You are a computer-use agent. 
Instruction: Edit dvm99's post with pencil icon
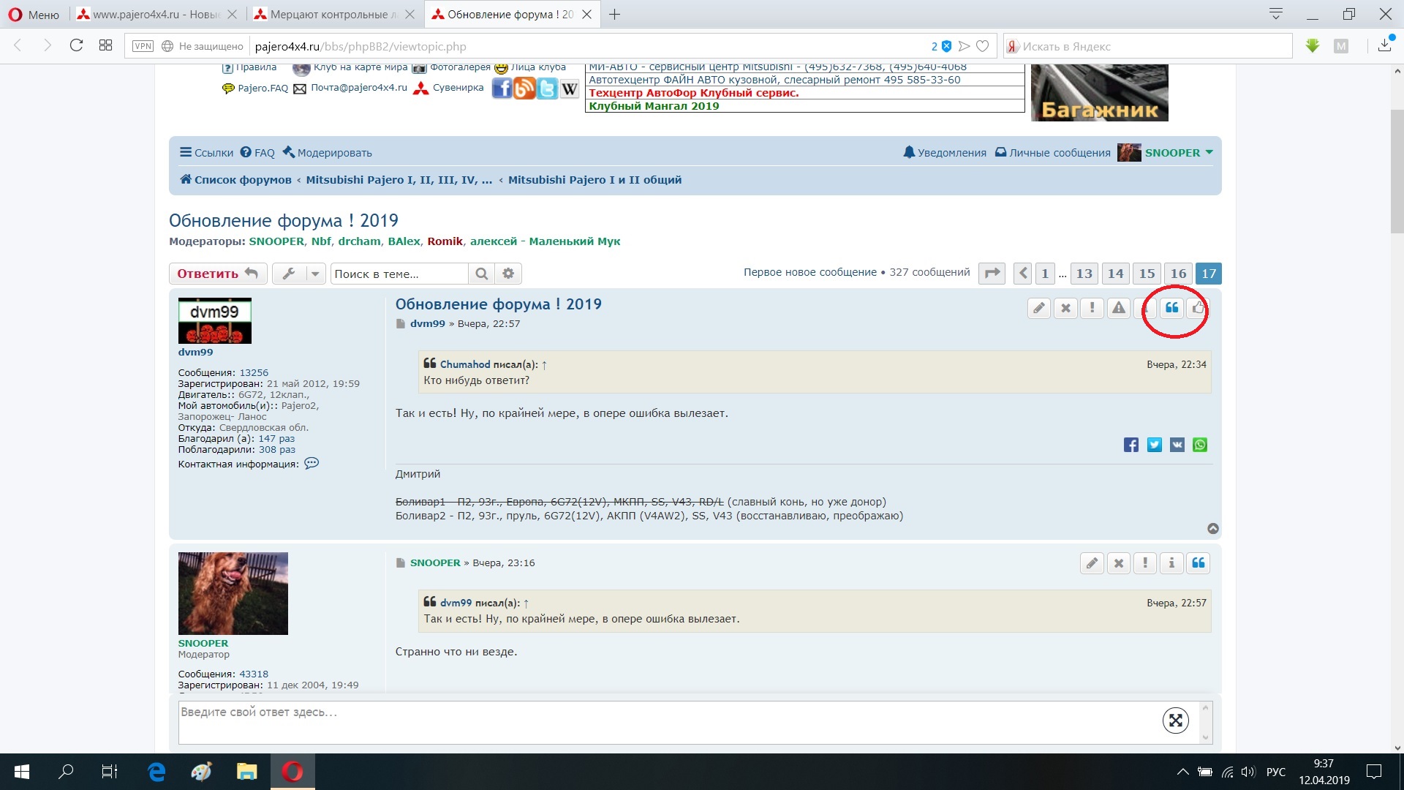pyautogui.click(x=1038, y=308)
